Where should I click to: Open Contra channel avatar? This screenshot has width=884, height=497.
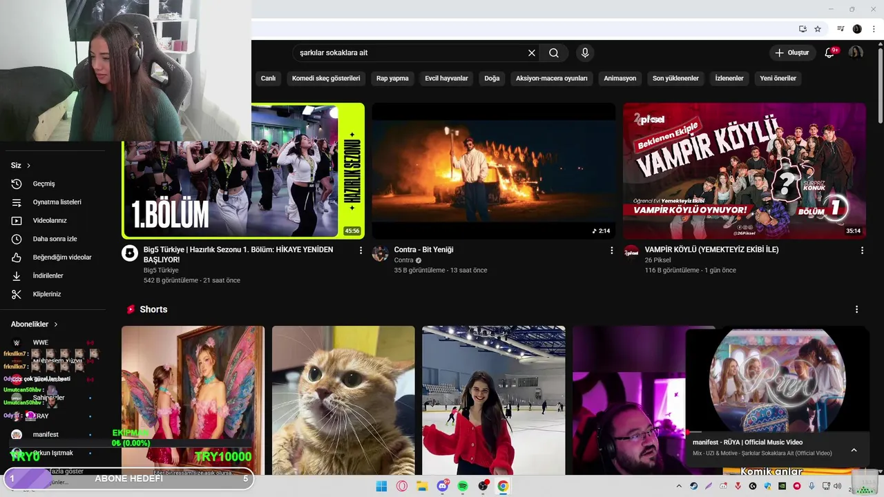380,253
